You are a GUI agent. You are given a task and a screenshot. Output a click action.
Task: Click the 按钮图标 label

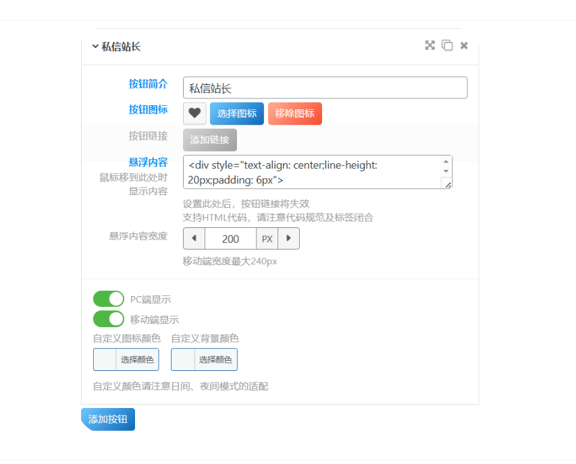(x=148, y=109)
